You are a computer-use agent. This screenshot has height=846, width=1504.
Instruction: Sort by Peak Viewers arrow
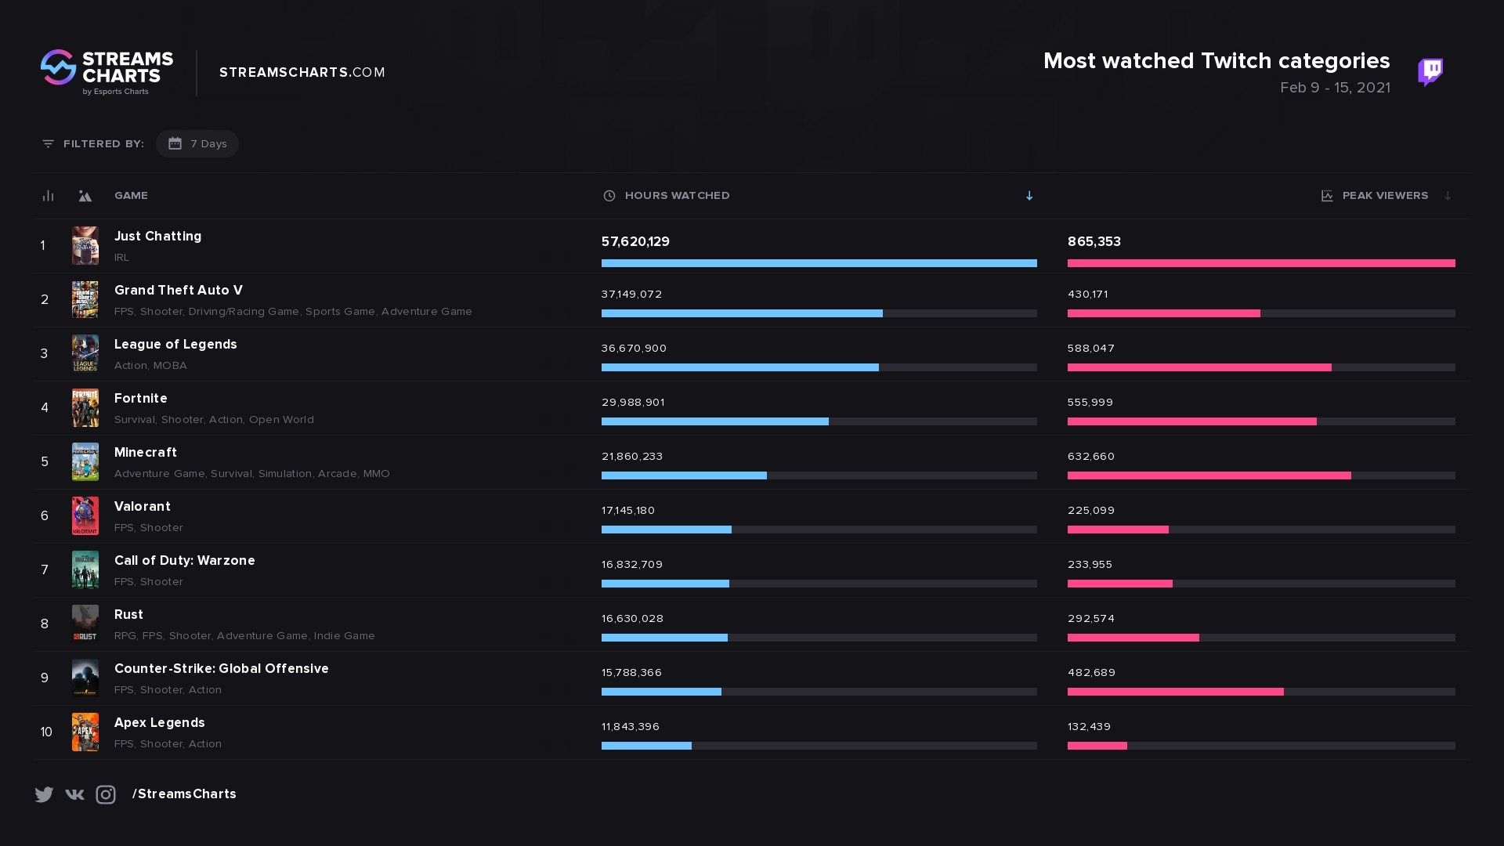pos(1448,196)
